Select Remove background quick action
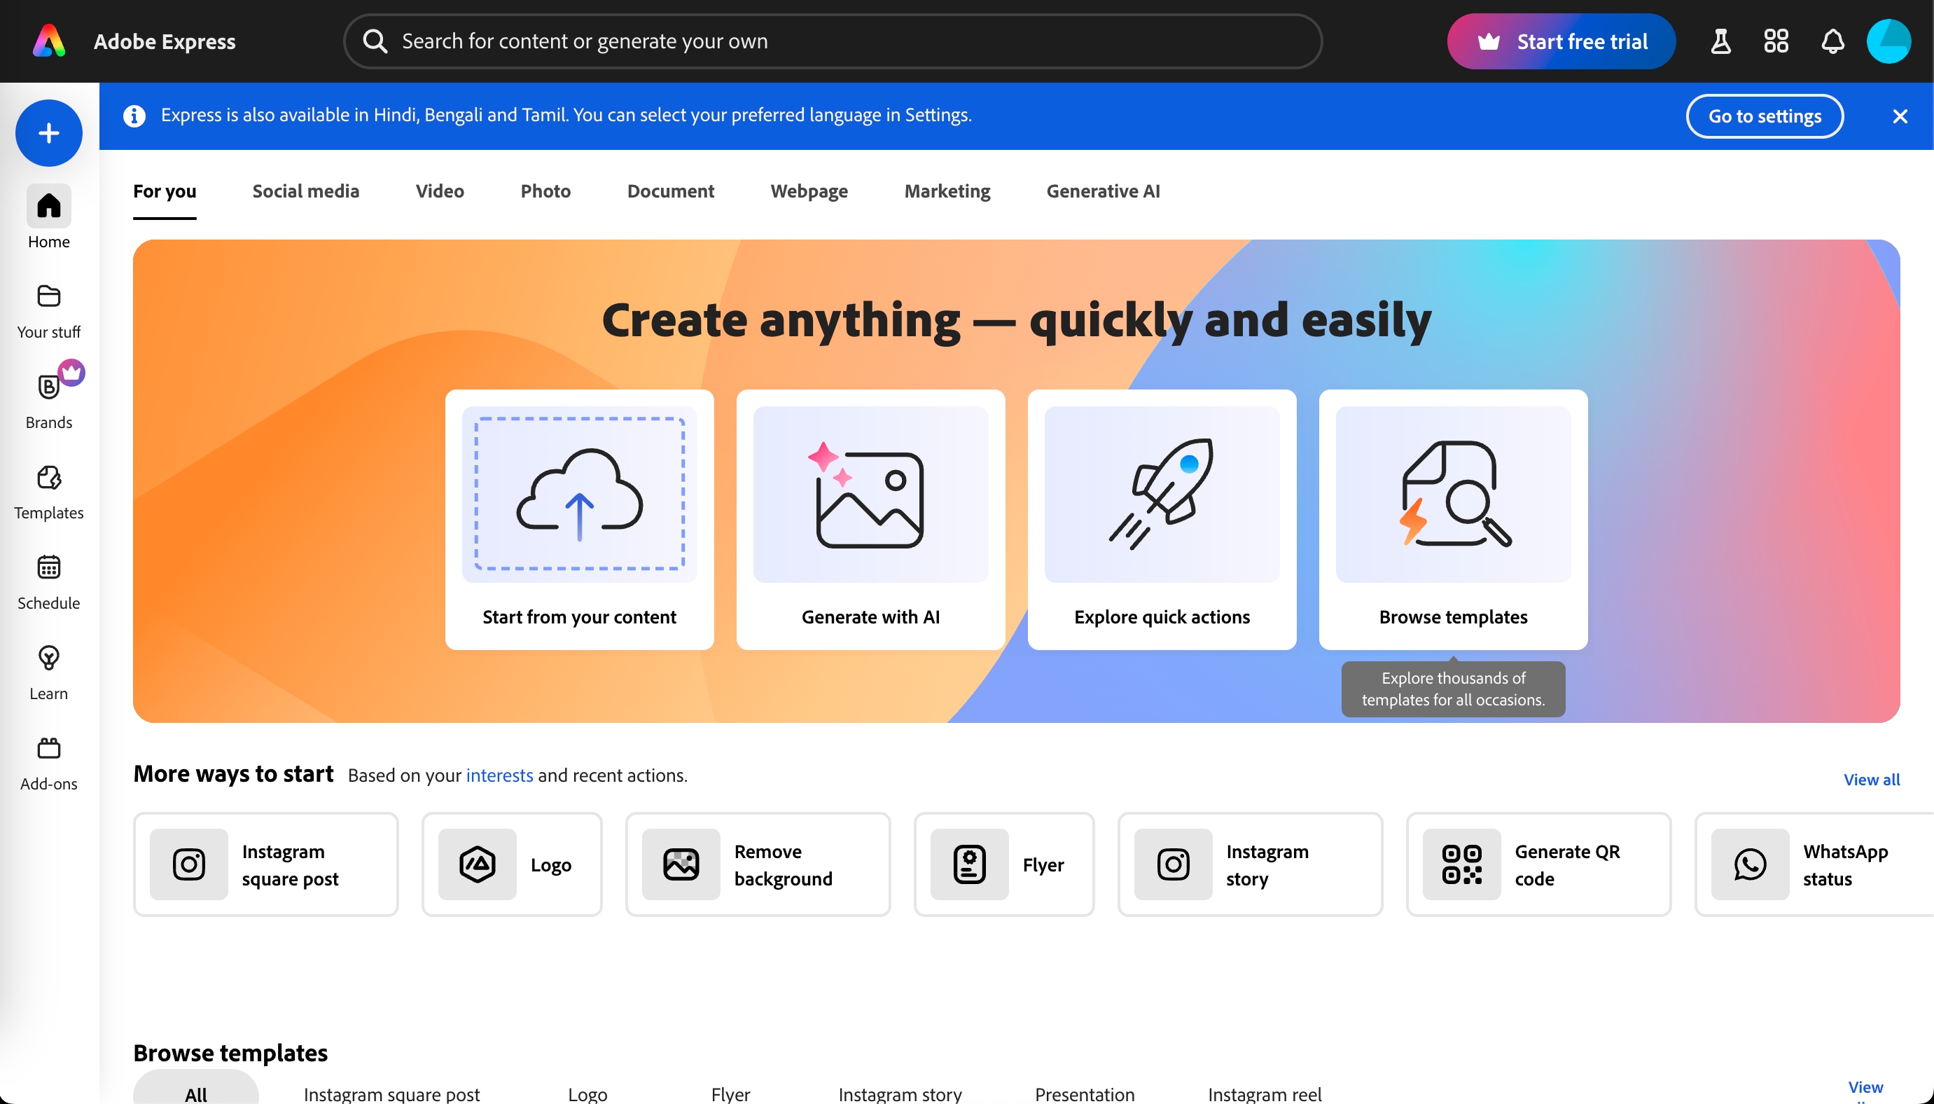This screenshot has width=1934, height=1104. click(x=758, y=864)
